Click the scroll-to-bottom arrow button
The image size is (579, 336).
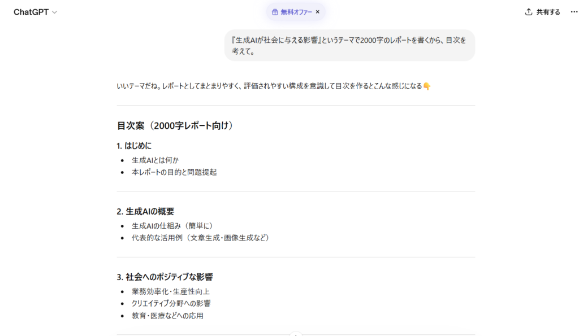click(x=296, y=334)
